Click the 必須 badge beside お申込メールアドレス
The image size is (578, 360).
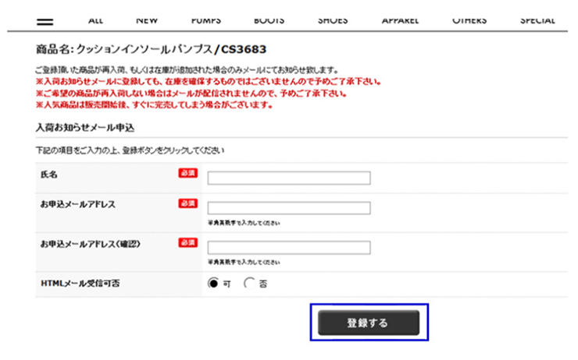tap(187, 203)
